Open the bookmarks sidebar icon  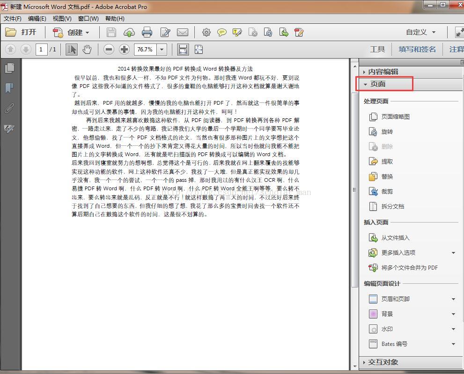(9, 88)
